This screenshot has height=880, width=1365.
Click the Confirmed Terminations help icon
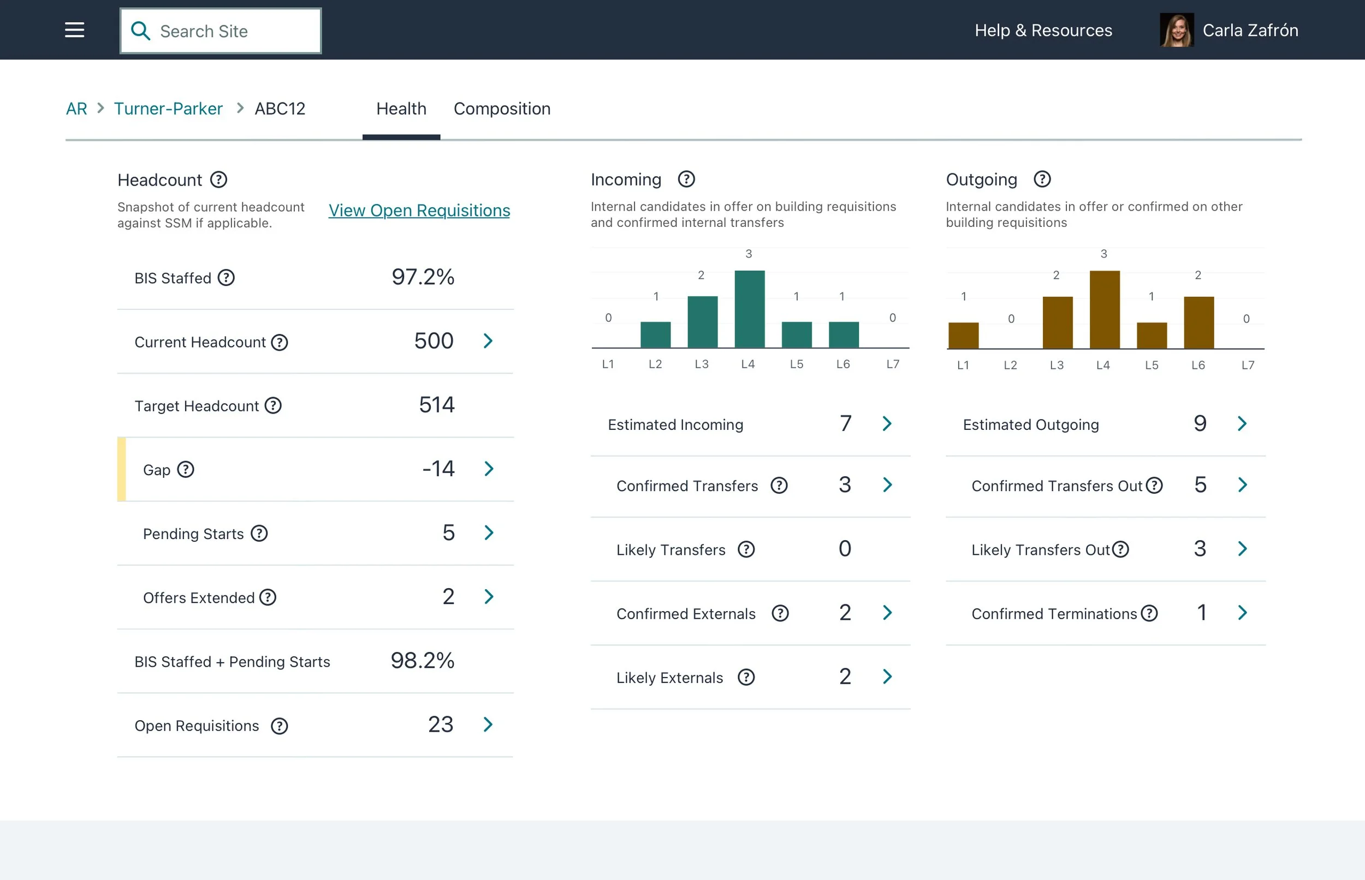click(1149, 613)
